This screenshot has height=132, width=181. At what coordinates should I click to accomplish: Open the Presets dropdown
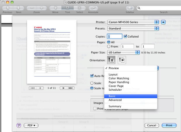pyautogui.click(x=133, y=28)
